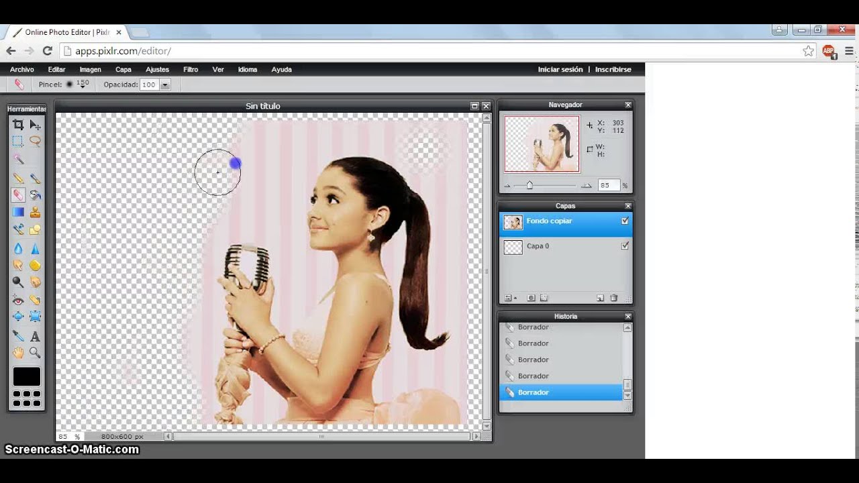This screenshot has height=483, width=859.
Task: Click the Navegador zoom-in large mountain icon
Action: [x=587, y=185]
